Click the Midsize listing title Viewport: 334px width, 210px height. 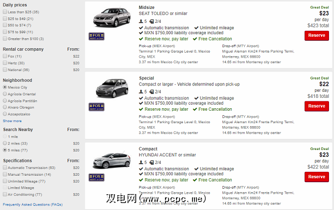(x=147, y=7)
